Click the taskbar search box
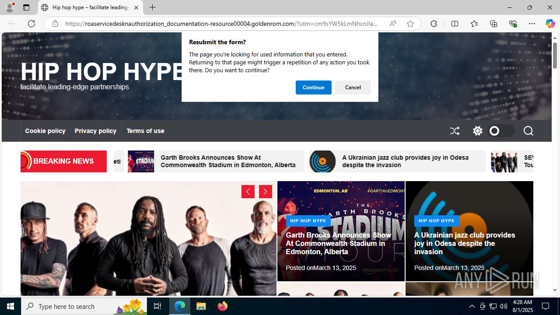Image resolution: width=560 pixels, height=315 pixels. point(84,306)
